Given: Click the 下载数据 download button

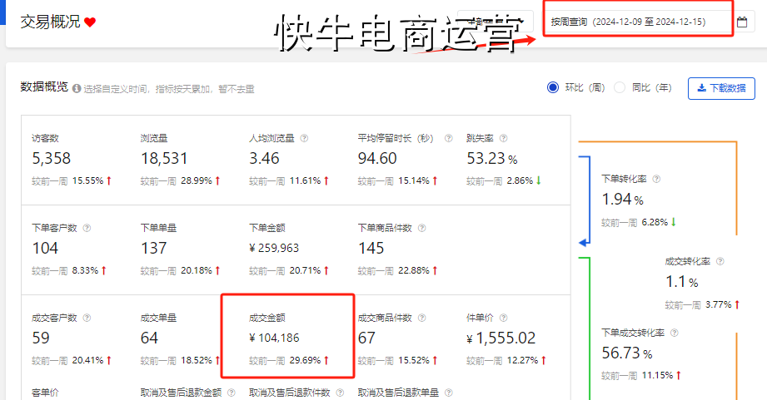Looking at the screenshot, I should [x=721, y=88].
